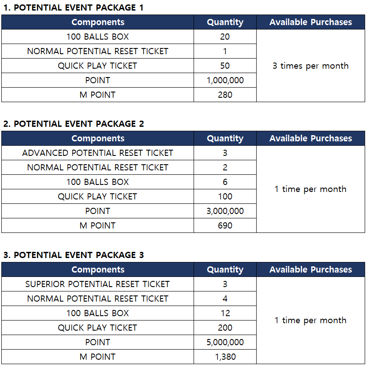Click the 'POTENTIAL EVENT PACKAGE 3' heading

point(73,255)
